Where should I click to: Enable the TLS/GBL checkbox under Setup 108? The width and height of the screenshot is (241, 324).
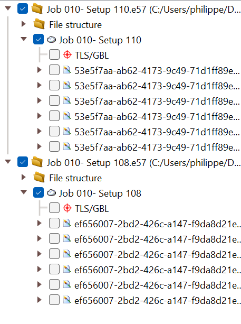coord(54,208)
